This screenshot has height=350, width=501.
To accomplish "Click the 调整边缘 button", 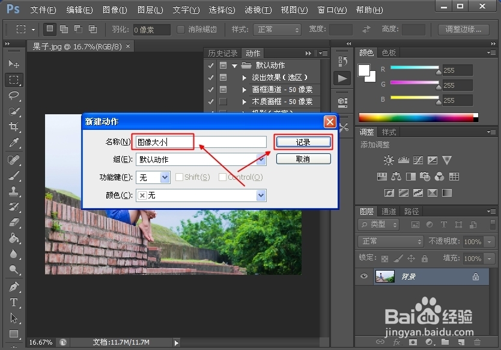I will 463,29.
